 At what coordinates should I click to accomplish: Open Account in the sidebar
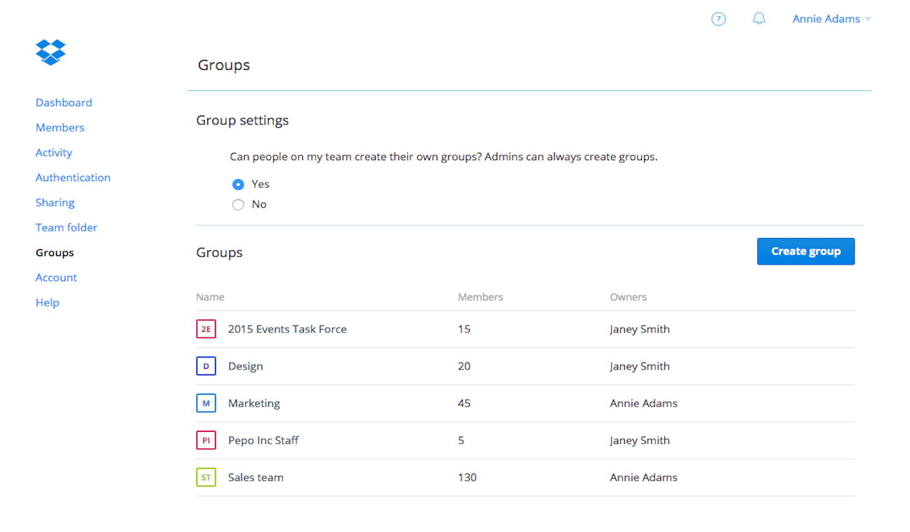click(x=56, y=277)
